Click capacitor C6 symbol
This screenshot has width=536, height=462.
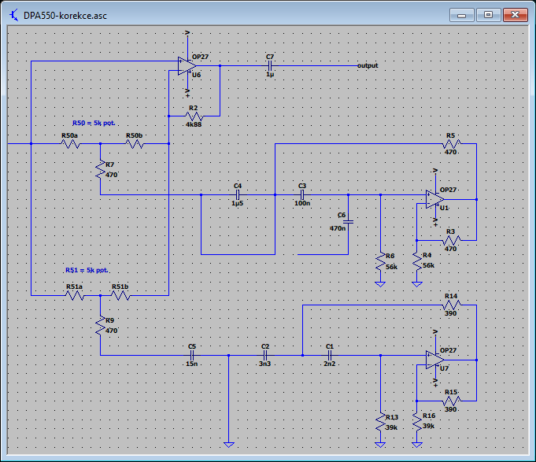click(349, 222)
